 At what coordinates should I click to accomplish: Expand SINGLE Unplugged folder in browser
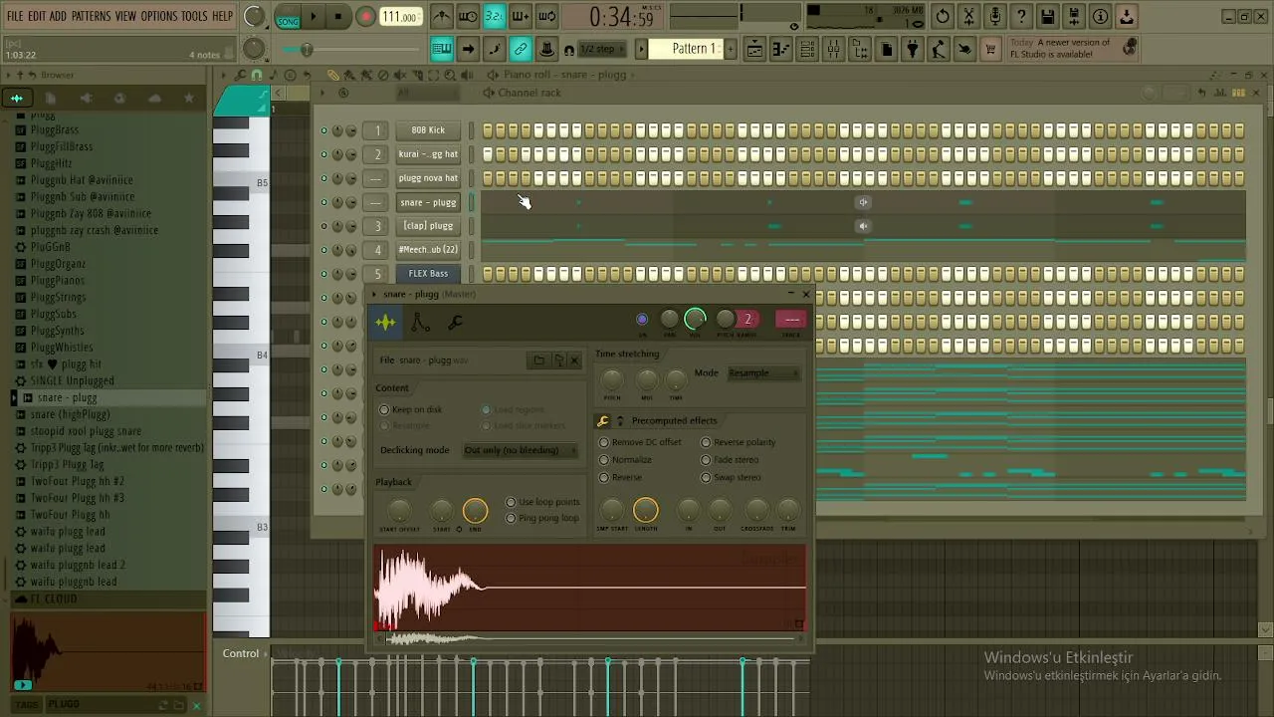(72, 380)
